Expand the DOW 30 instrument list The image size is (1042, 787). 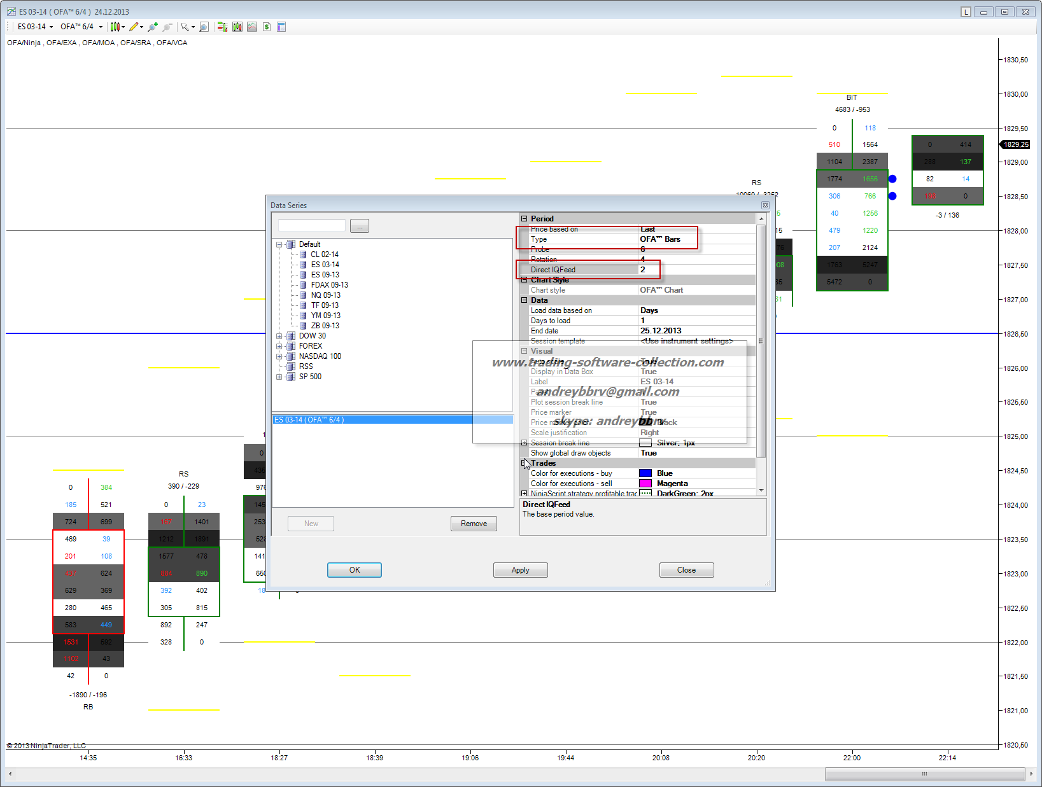[279, 336]
